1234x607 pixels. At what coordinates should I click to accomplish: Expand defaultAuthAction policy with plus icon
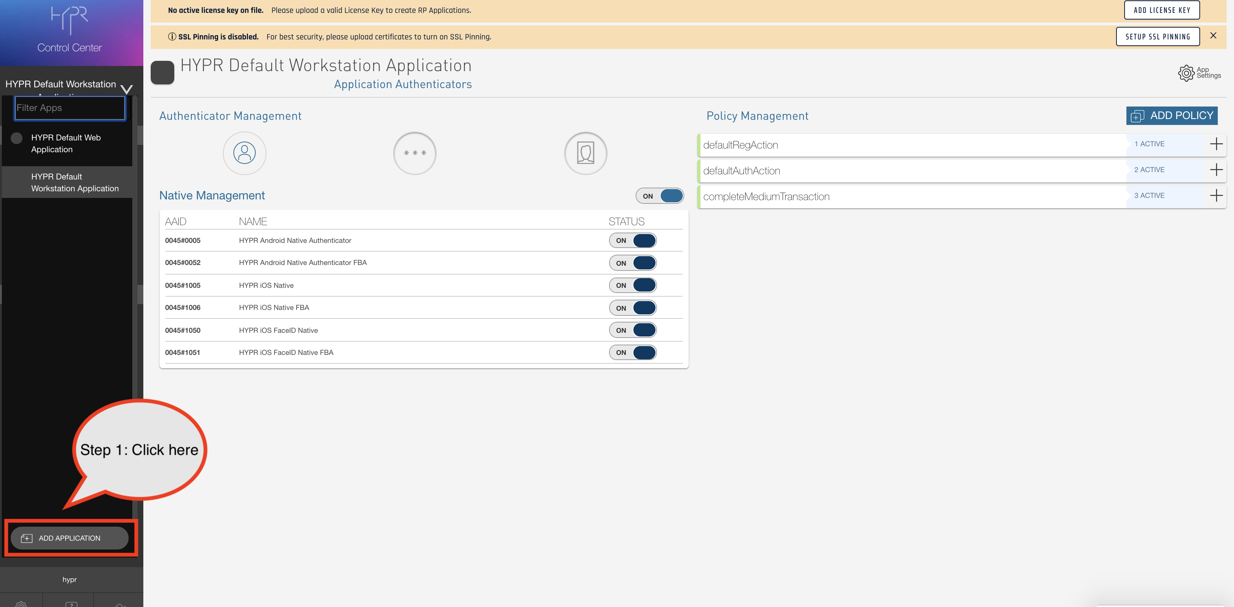(1216, 170)
